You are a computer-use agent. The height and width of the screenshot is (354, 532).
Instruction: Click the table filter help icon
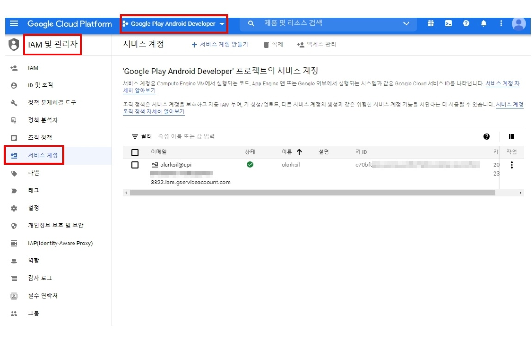(x=487, y=136)
